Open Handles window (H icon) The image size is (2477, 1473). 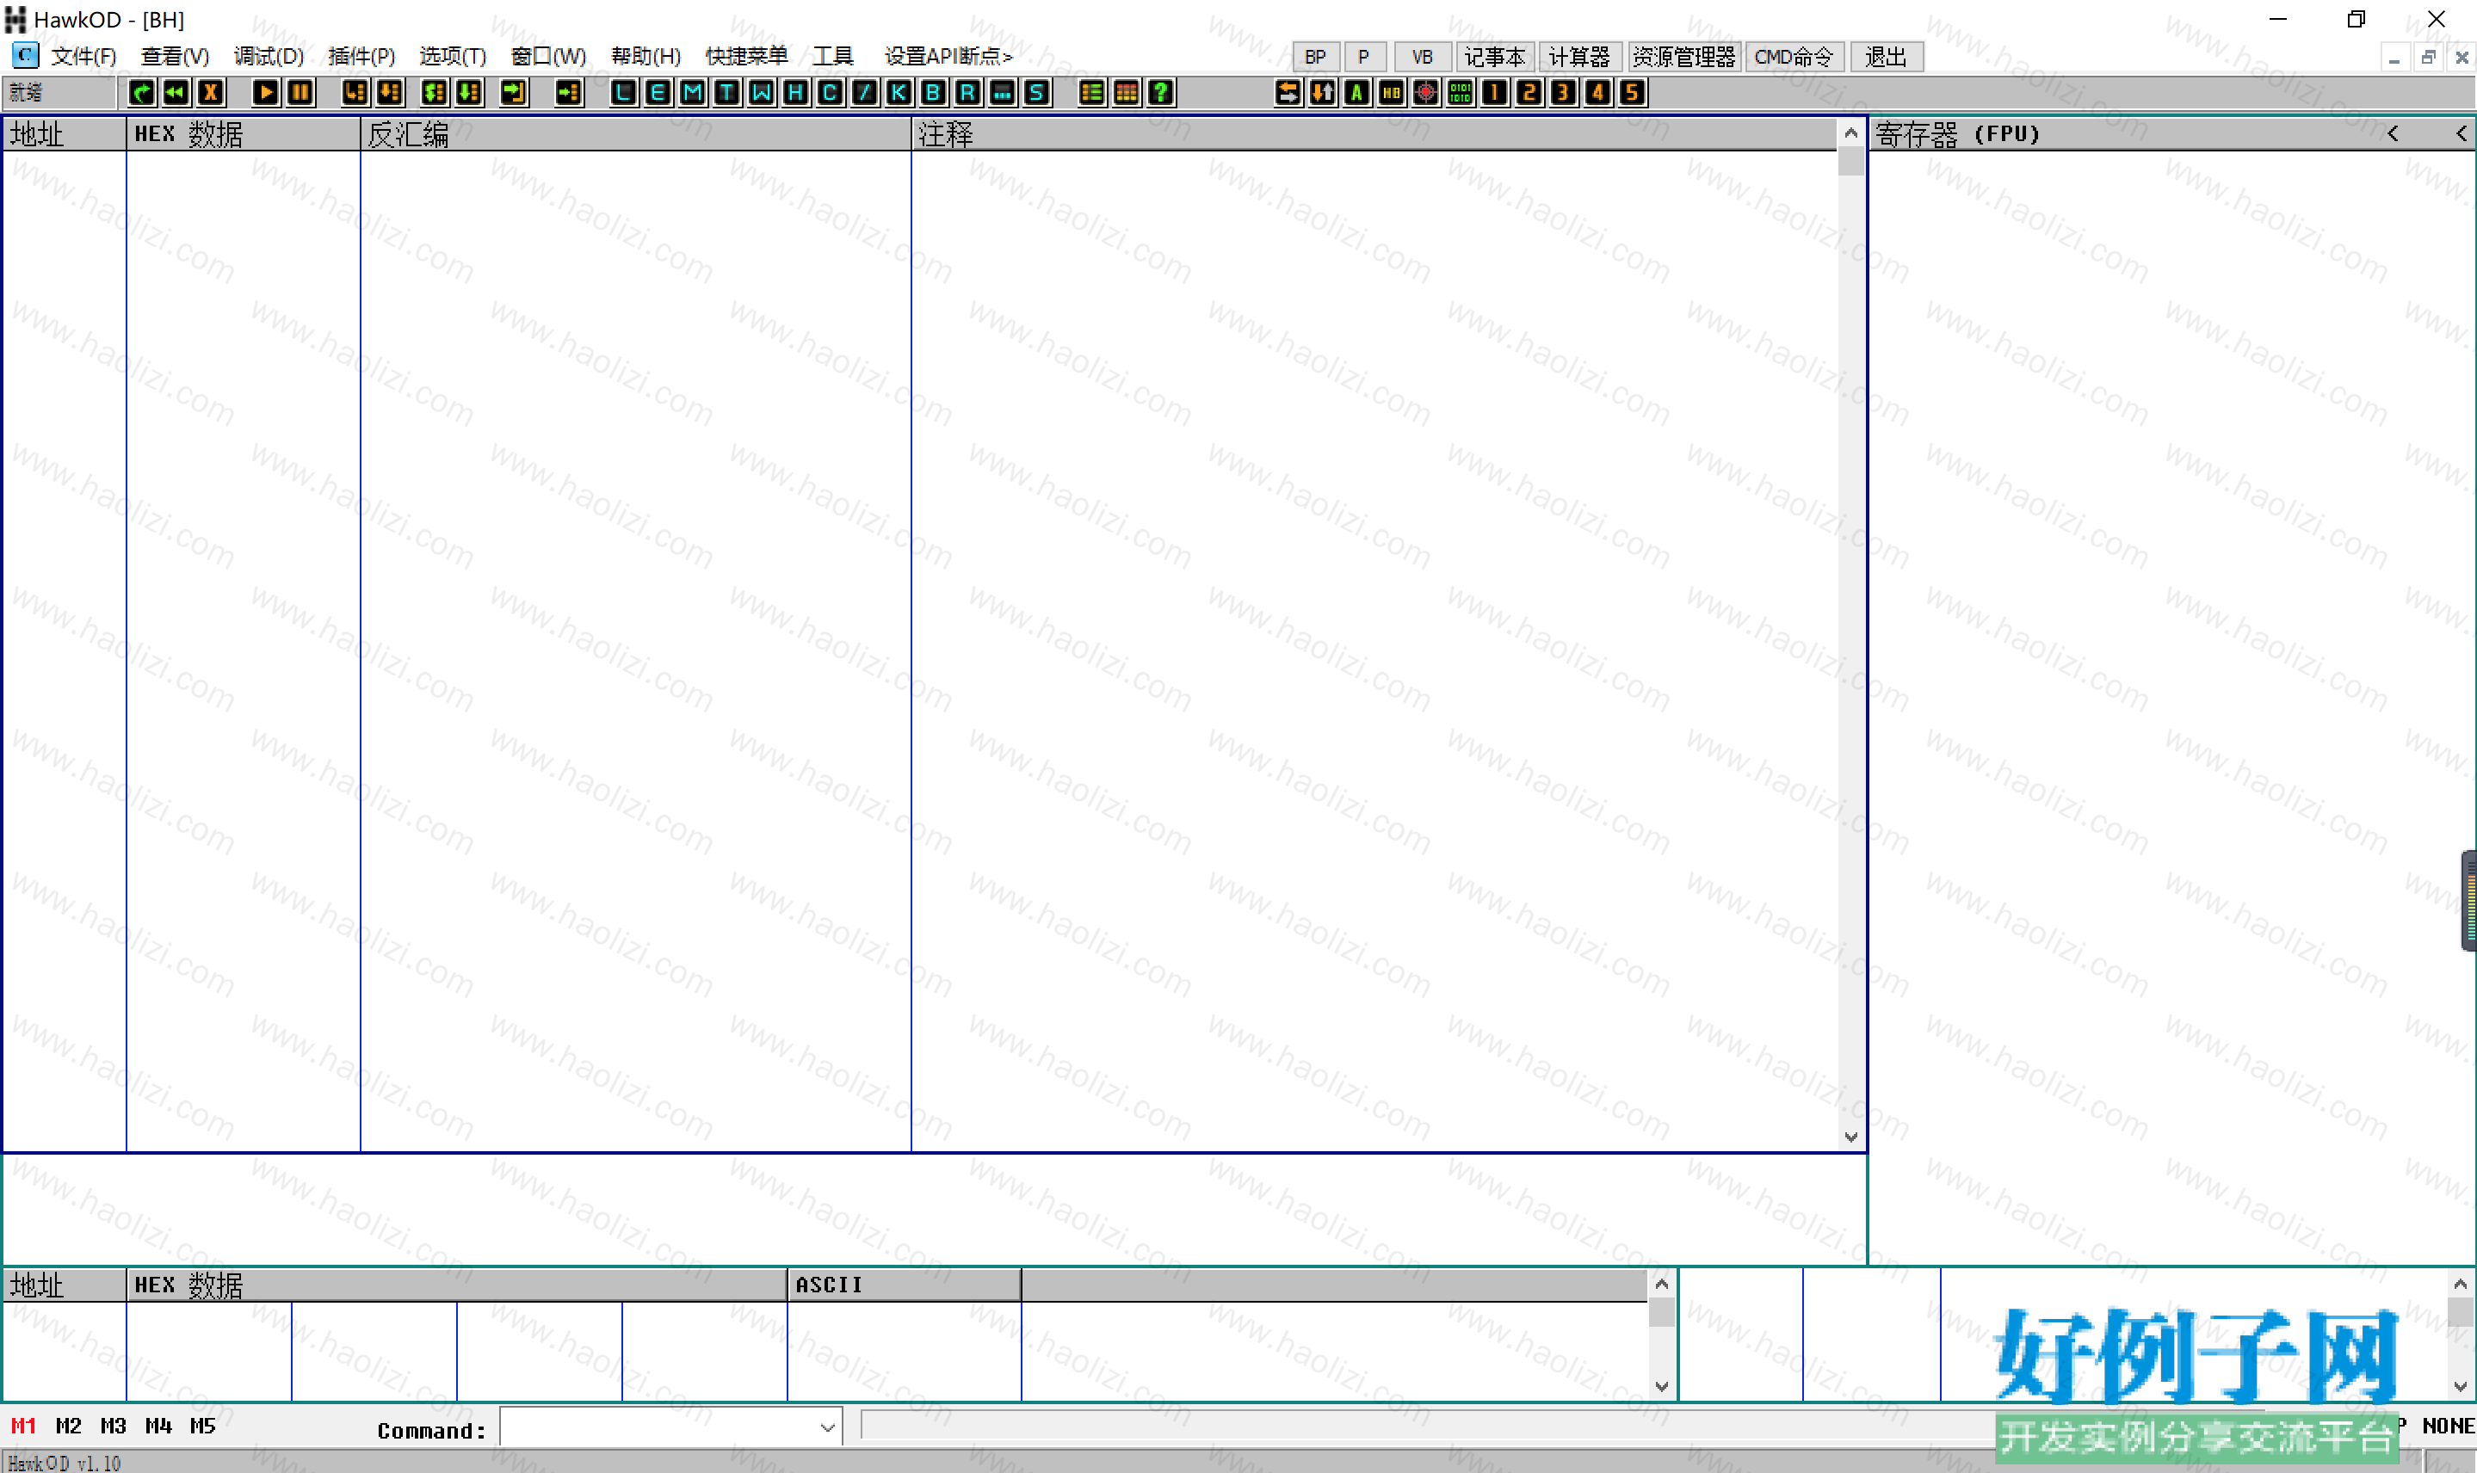click(796, 93)
